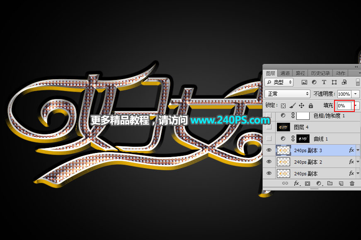
Task: Click adjustment icon on 曲线 1 layer
Action: 283,138
